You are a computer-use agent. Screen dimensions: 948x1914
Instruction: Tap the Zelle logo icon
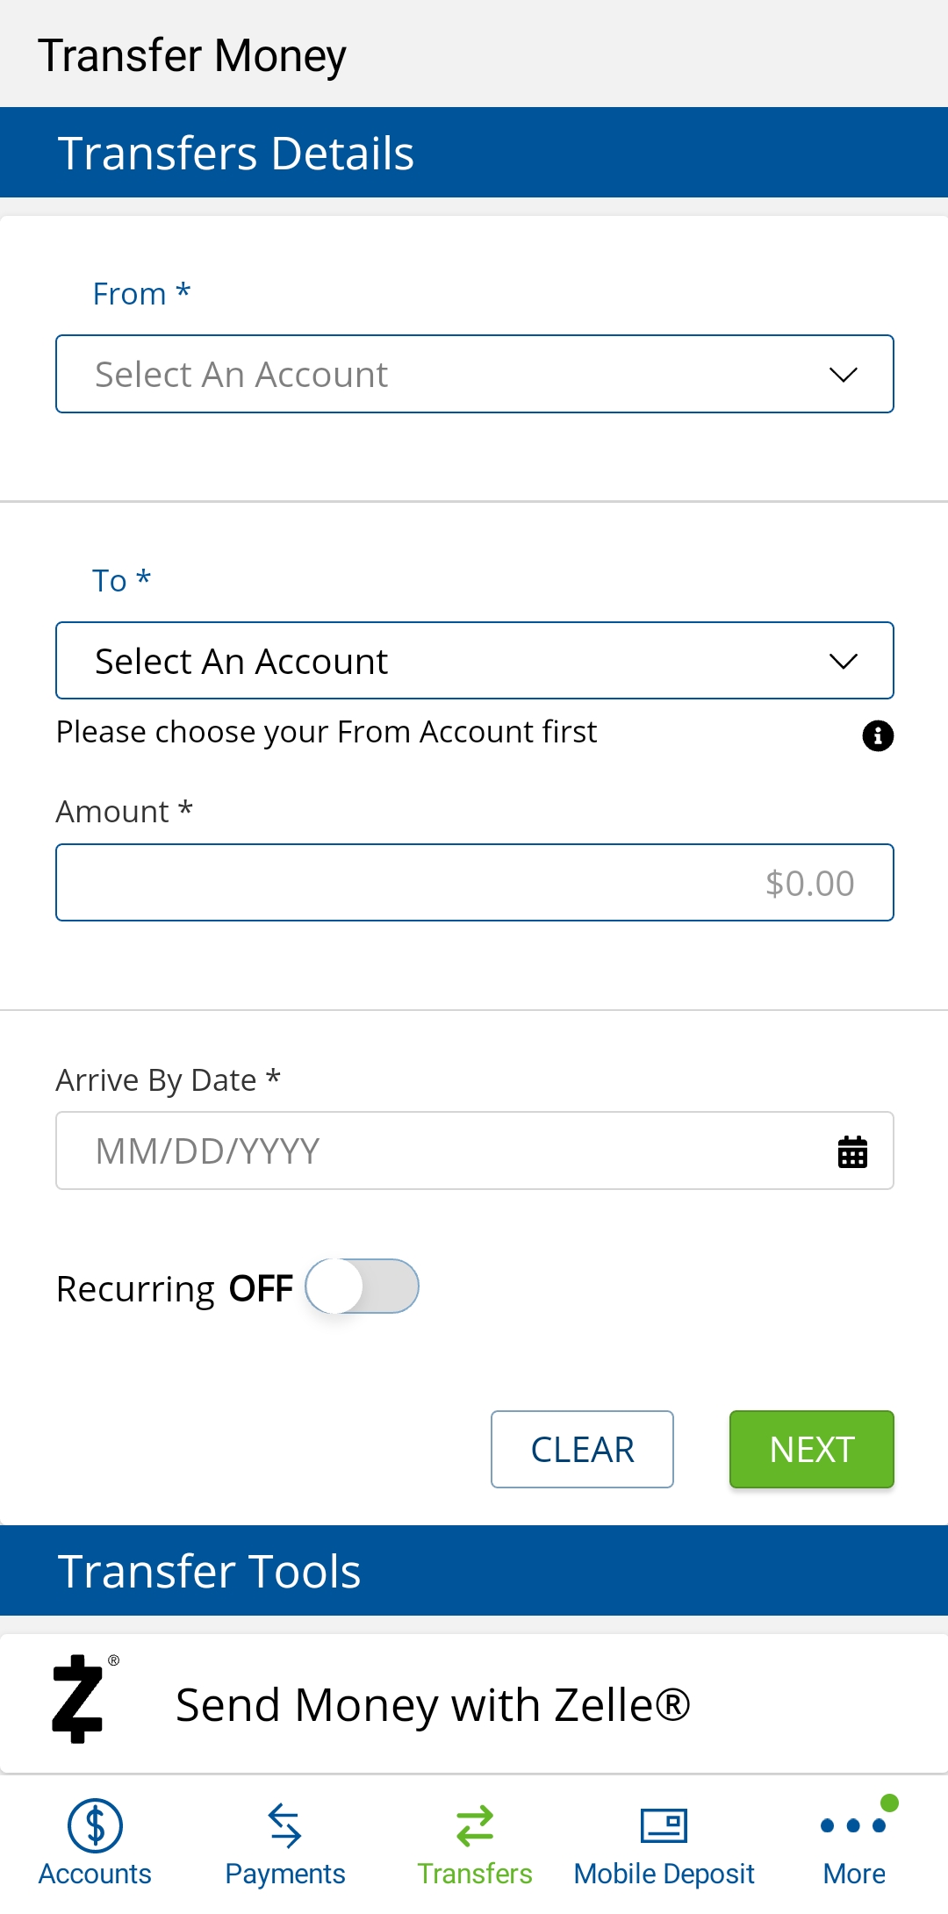[x=79, y=1698]
